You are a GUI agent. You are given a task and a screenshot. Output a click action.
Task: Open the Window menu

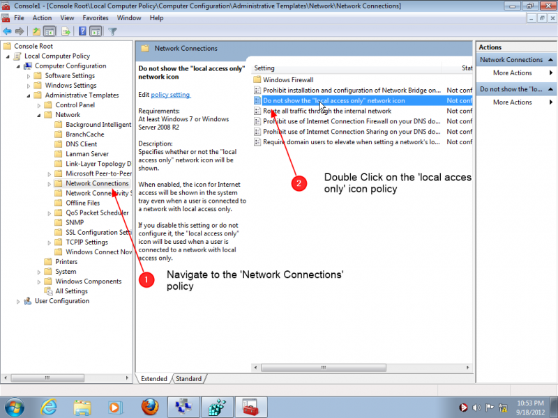tap(129, 18)
